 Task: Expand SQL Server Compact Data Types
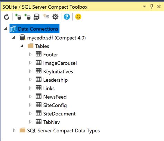coord(14,130)
